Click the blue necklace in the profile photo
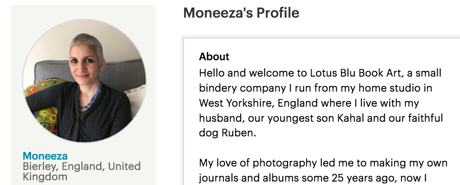460x185 pixels. (91, 96)
